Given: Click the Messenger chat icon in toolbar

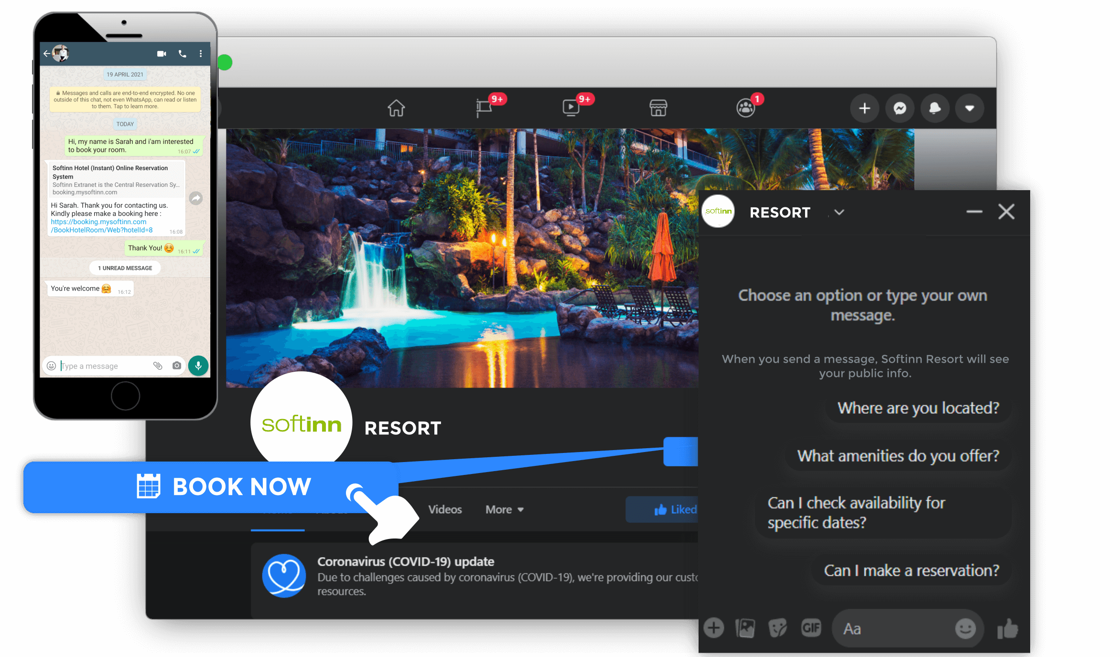Looking at the screenshot, I should click(900, 108).
